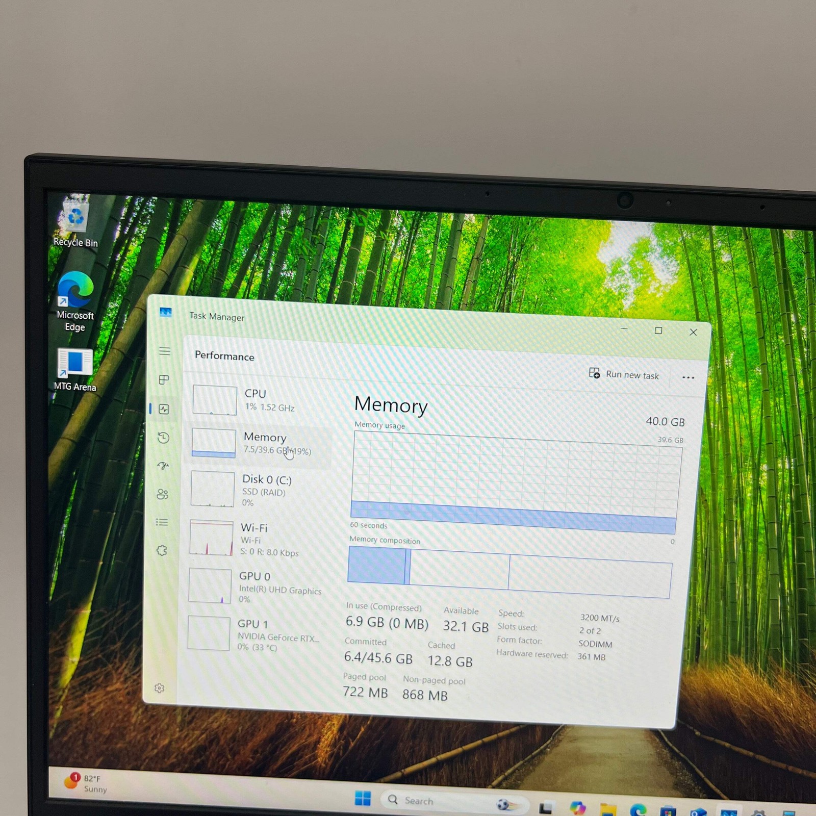This screenshot has height=816, width=816.
Task: Select the Microsoft Edge desktop shortcut
Action: 75,302
